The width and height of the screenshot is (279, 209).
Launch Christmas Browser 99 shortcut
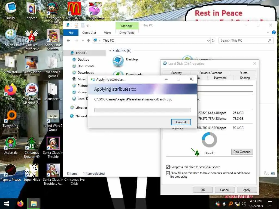[32, 147]
